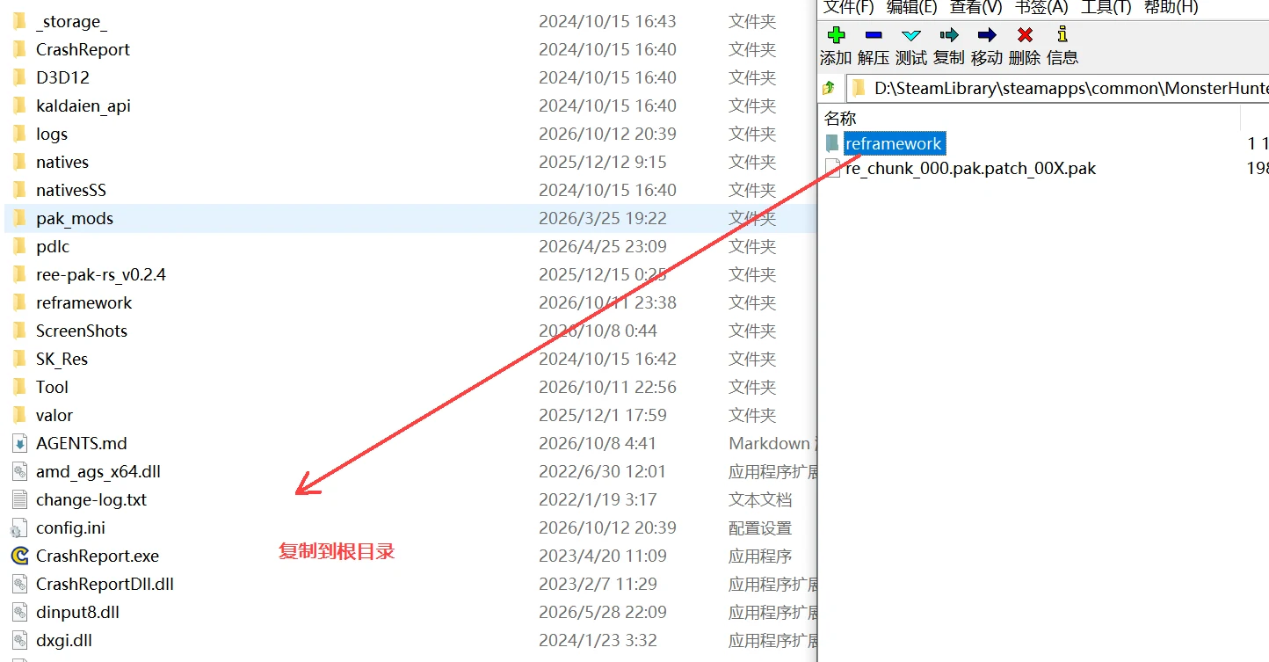This screenshot has height=662, width=1269.
Task: Select the CrashReportDll.dll file name
Action: click(105, 585)
